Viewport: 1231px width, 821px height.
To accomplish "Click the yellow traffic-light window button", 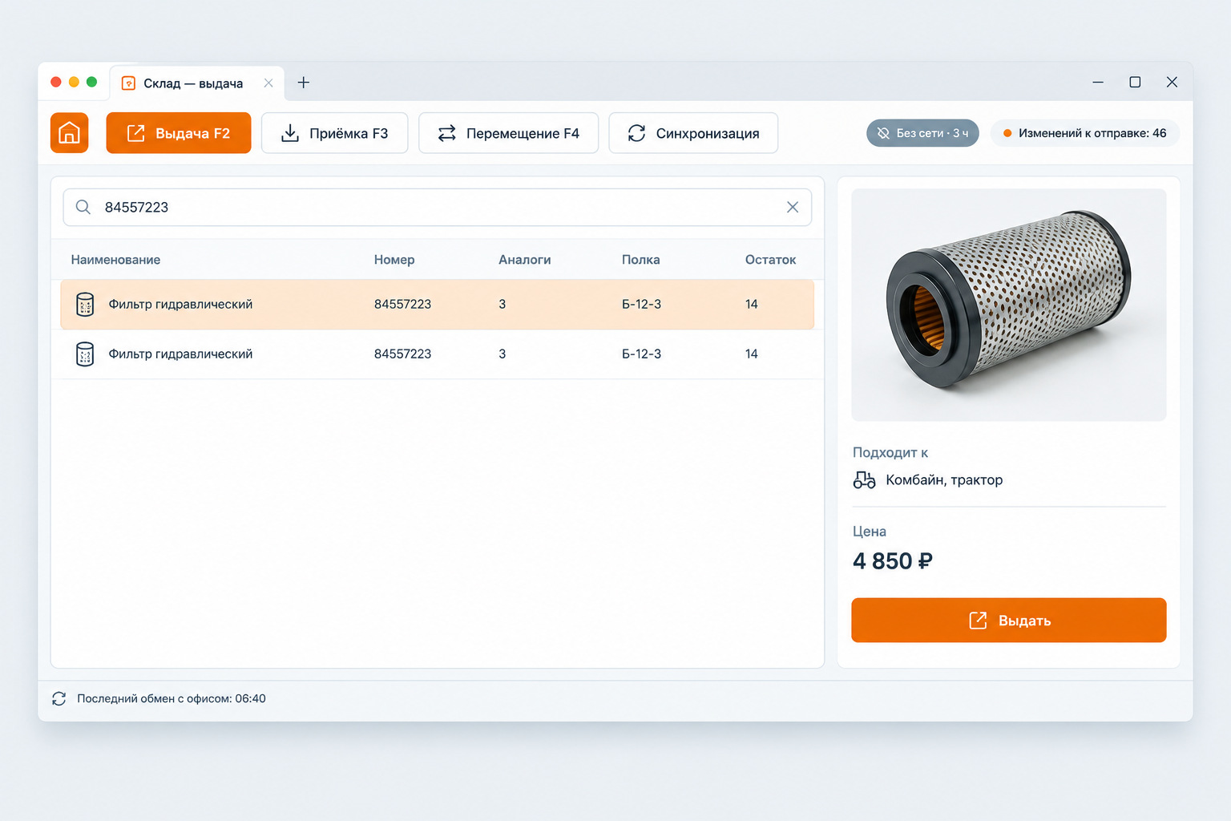I will coord(74,82).
